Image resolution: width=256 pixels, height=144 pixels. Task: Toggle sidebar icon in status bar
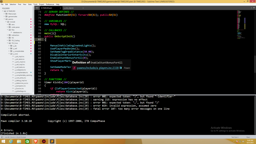click(x=2, y=137)
